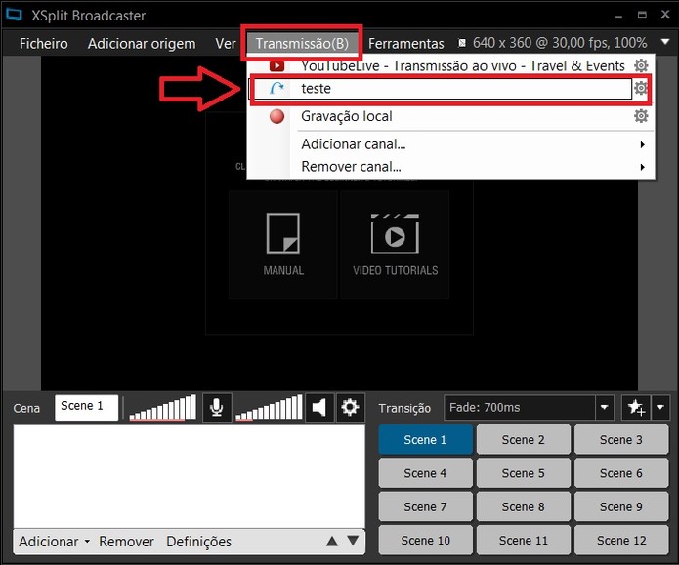Click the resolution lock icon before 640 x 360

[462, 43]
